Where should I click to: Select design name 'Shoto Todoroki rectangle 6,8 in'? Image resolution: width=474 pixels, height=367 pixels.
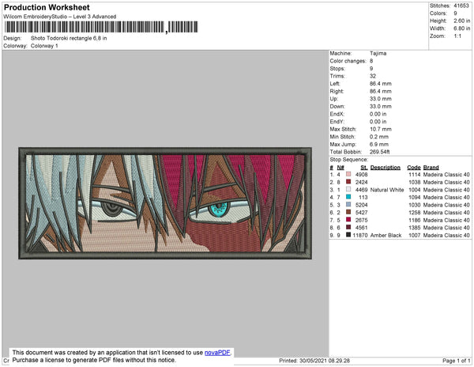[69, 39]
